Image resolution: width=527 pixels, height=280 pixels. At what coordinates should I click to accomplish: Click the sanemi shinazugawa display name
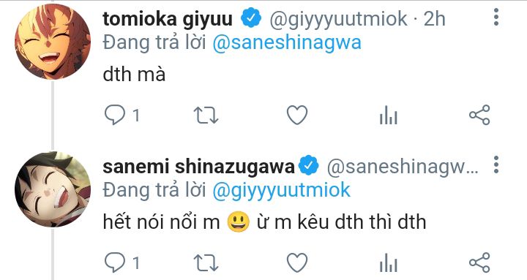point(198,166)
